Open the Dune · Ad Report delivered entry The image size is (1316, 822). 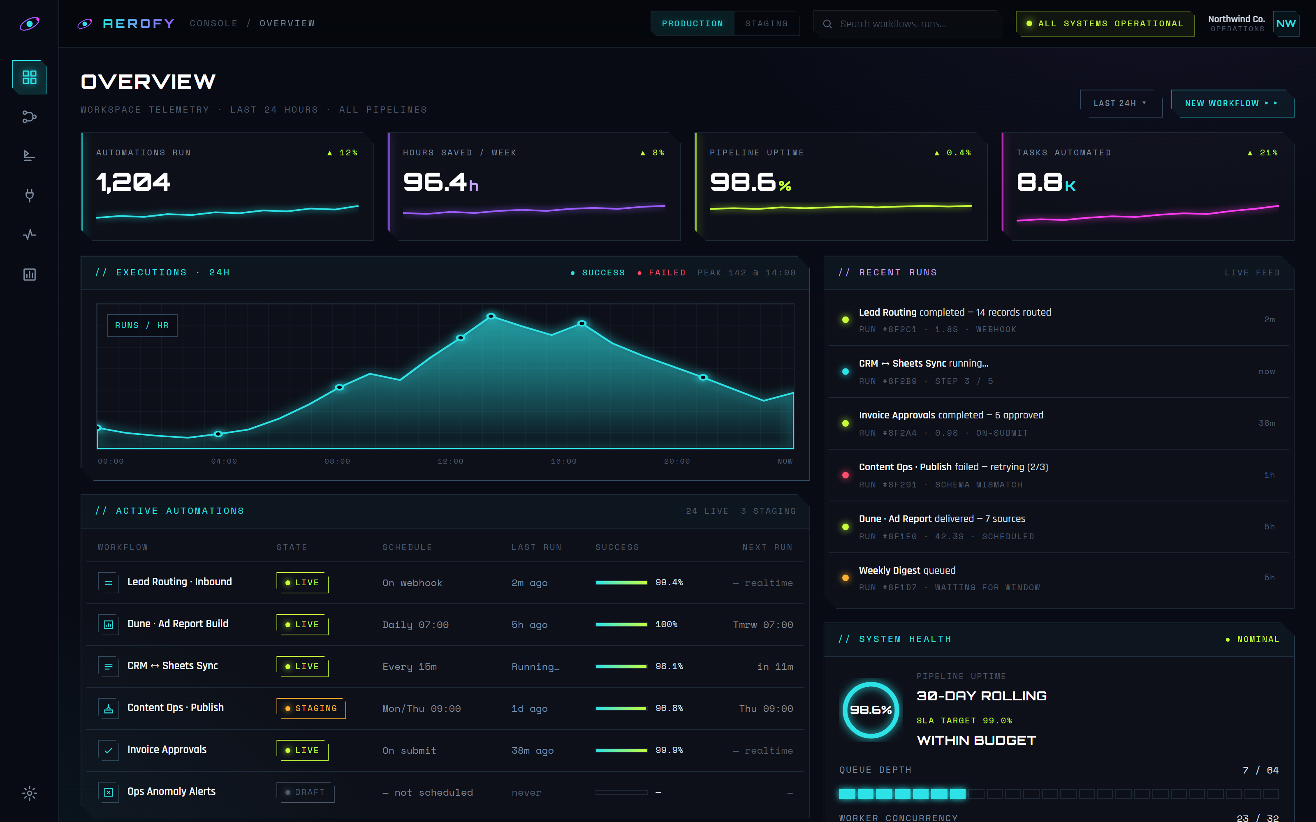tap(1058, 526)
